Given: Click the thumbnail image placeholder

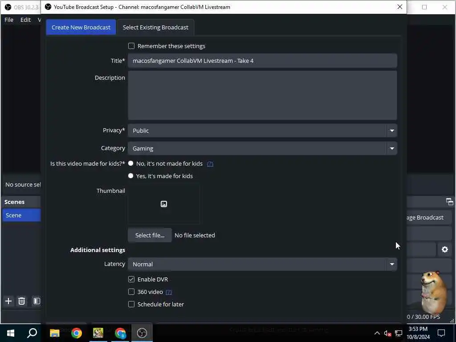Looking at the screenshot, I should (x=164, y=204).
